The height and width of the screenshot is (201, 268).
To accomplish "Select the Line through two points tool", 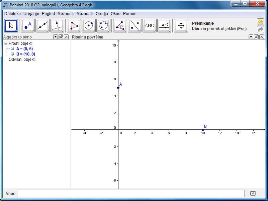I will pos(42,25).
